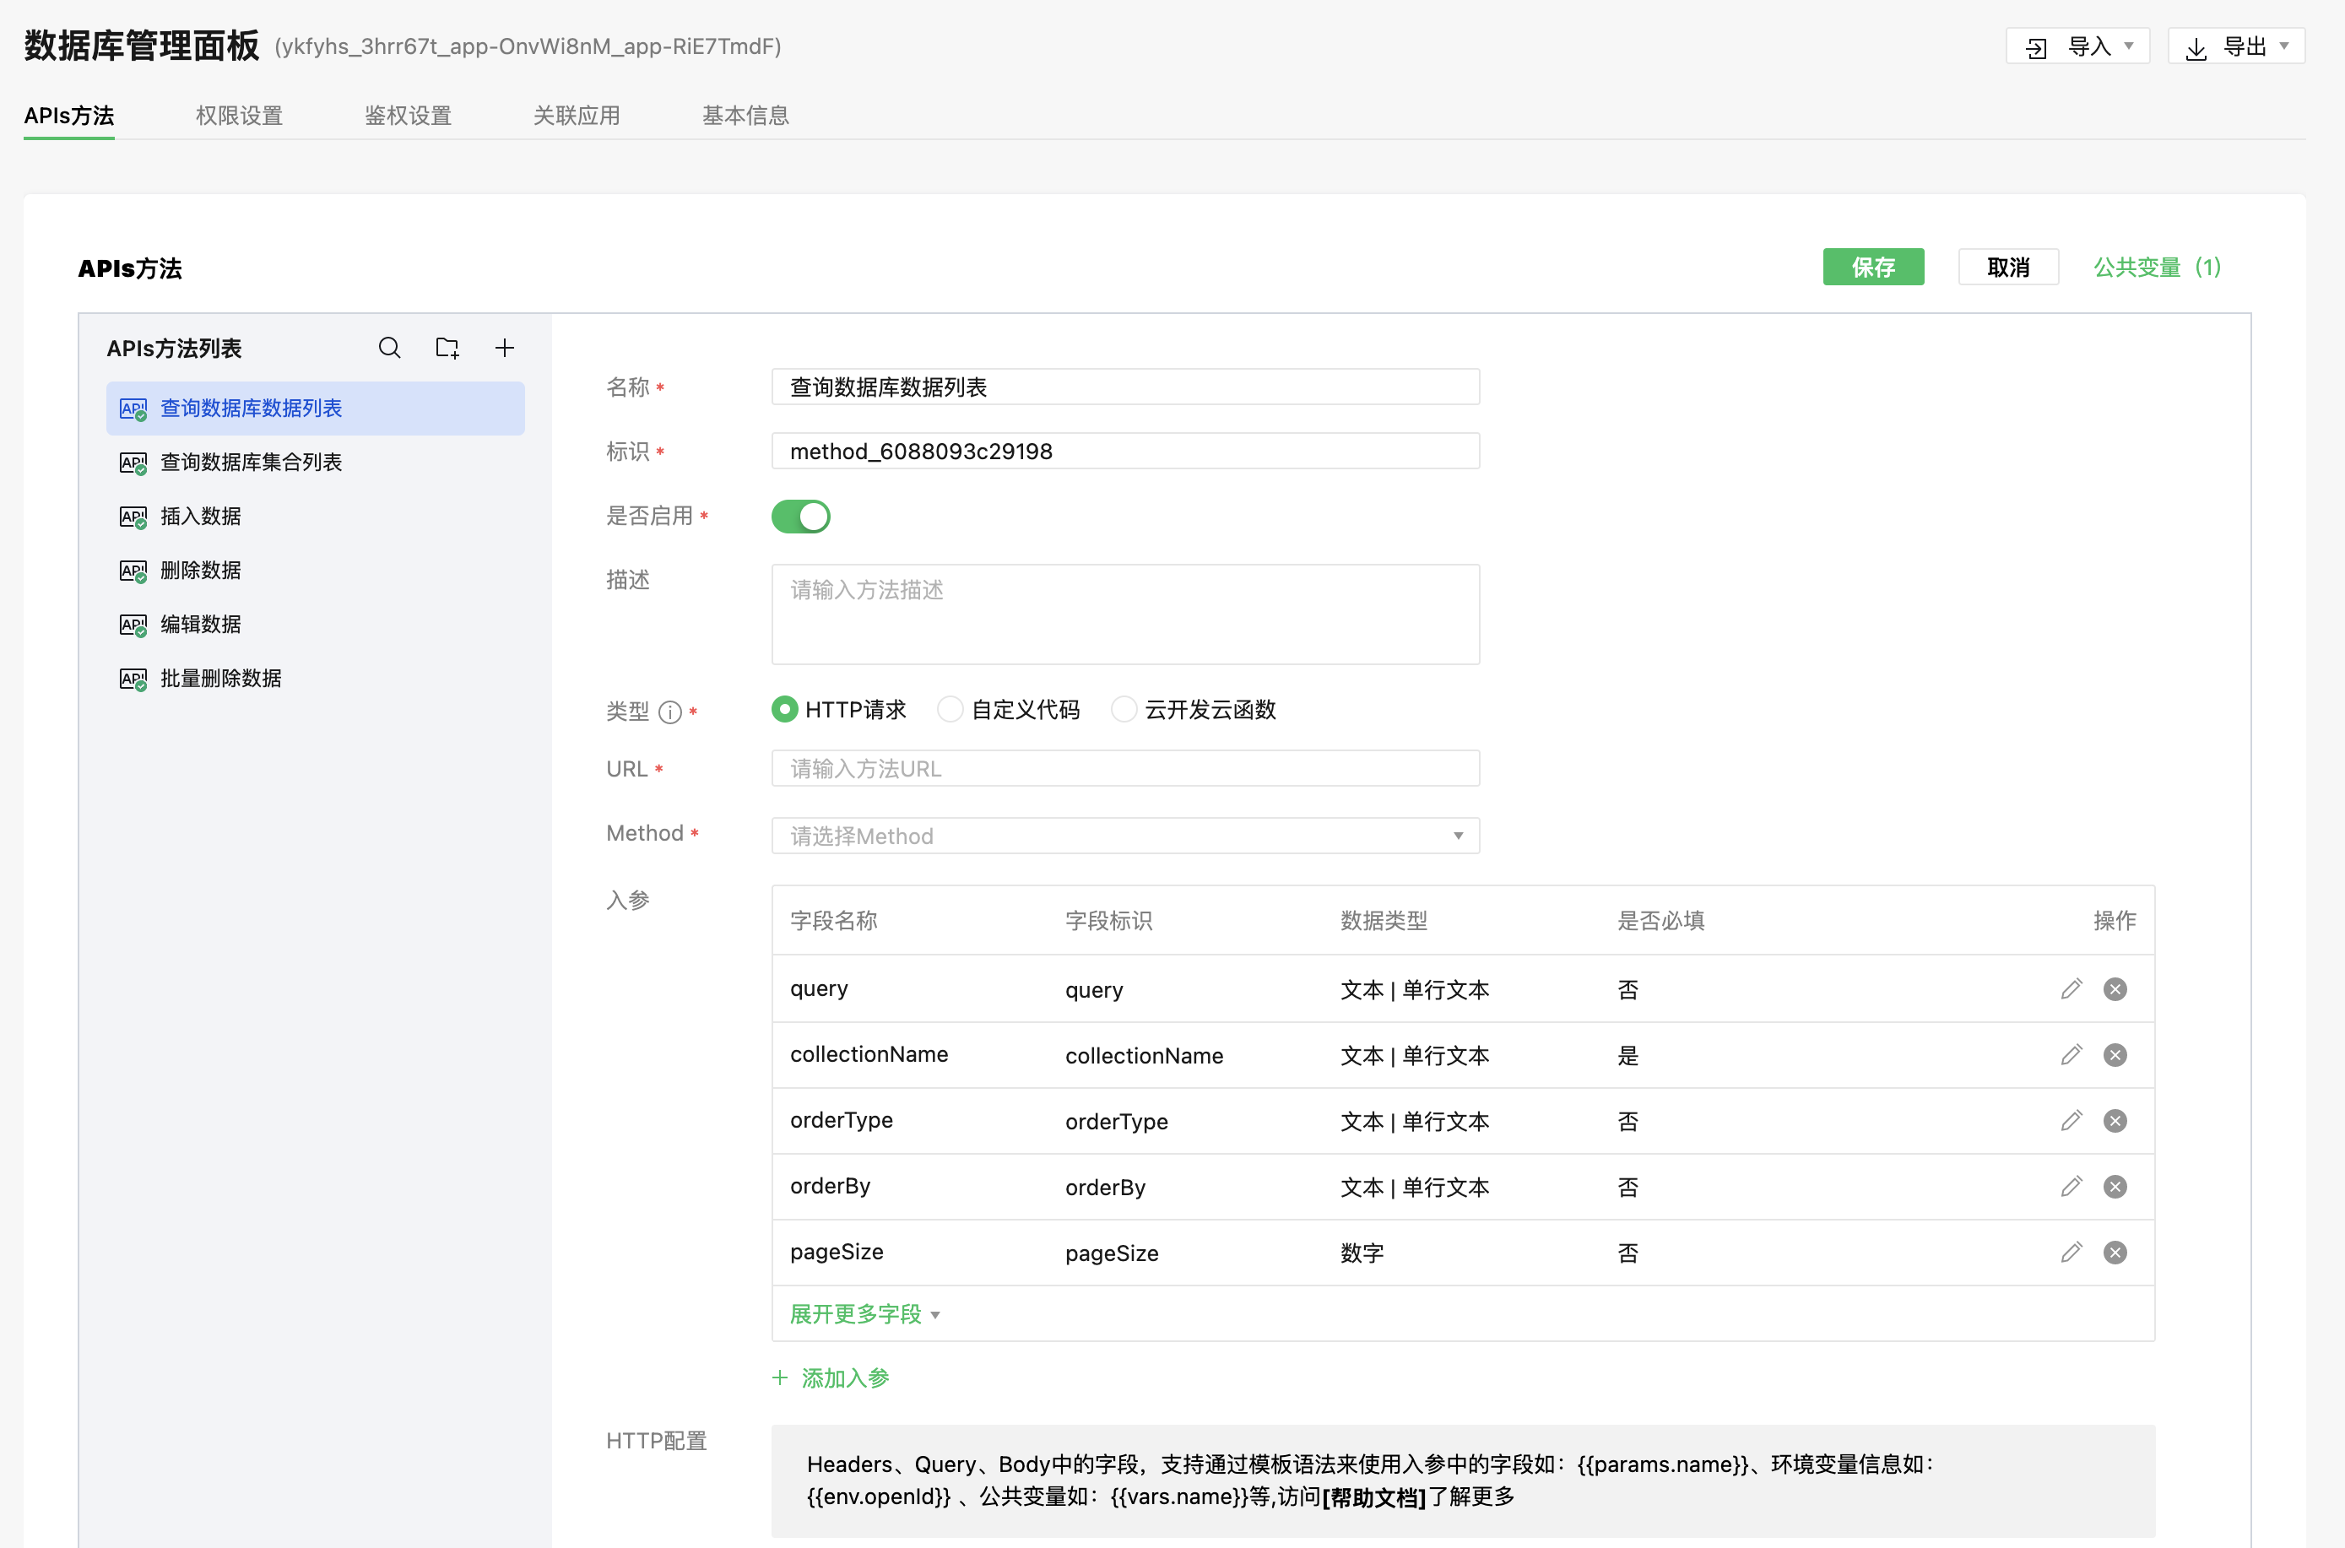Select 插入数据 in the methods list
The height and width of the screenshot is (1548, 2345).
point(200,517)
